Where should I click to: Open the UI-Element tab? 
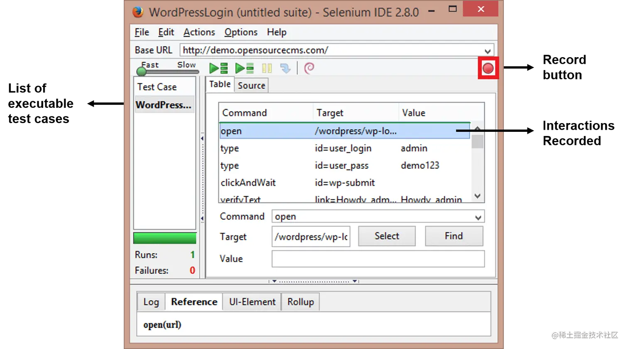[252, 302]
